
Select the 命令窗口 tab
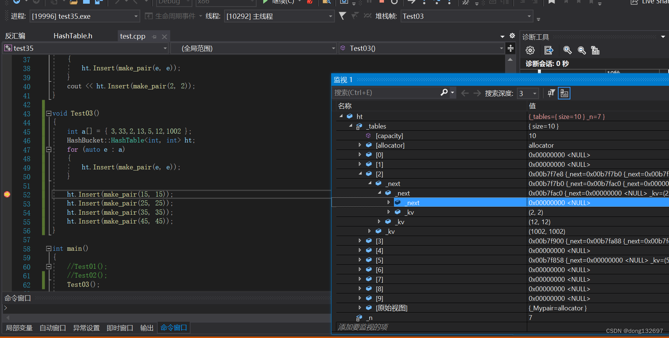point(174,328)
